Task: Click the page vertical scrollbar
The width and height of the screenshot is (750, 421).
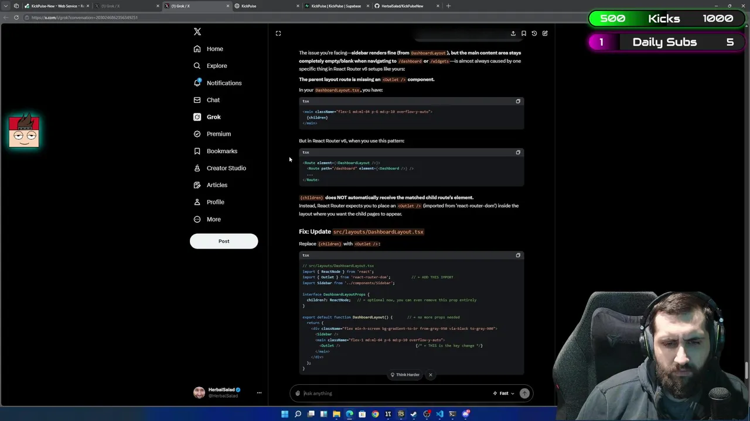Action: pos(747,371)
